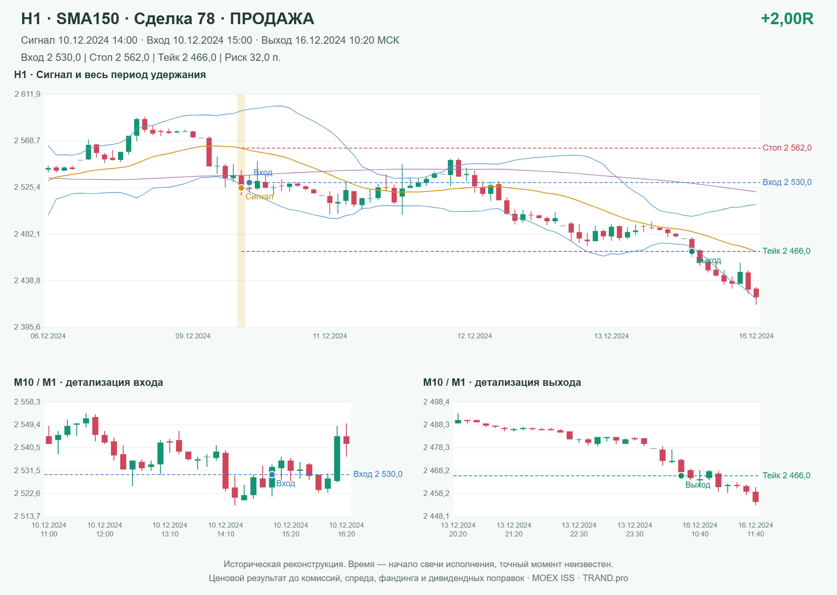Viewport: 837px width, 595px height.
Task: Click the gold Сигнал marker dot on H1 chart
Action: (x=241, y=188)
